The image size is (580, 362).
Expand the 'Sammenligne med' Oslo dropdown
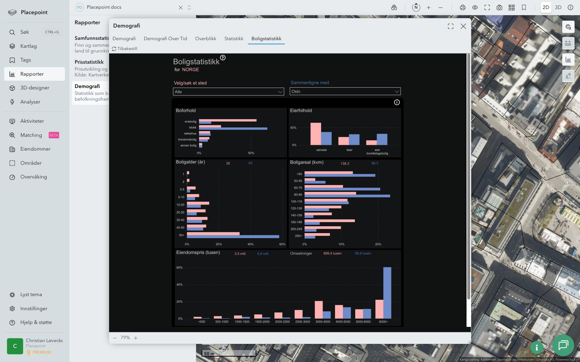(345, 92)
